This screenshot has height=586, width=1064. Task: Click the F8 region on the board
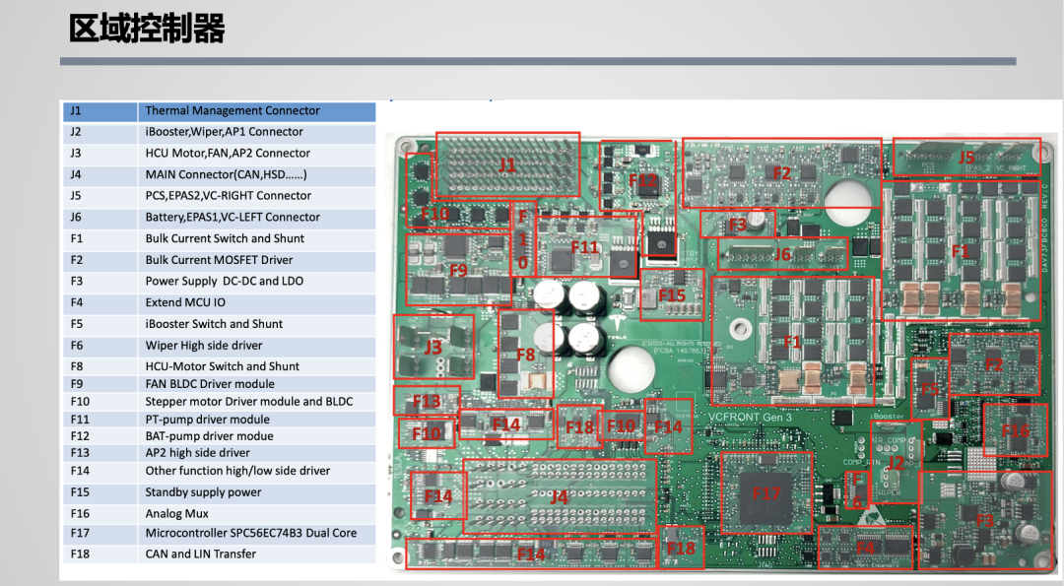[525, 354]
